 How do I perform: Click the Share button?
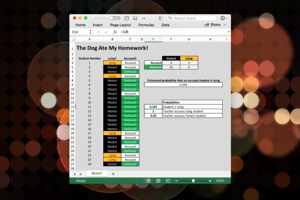click(212, 25)
